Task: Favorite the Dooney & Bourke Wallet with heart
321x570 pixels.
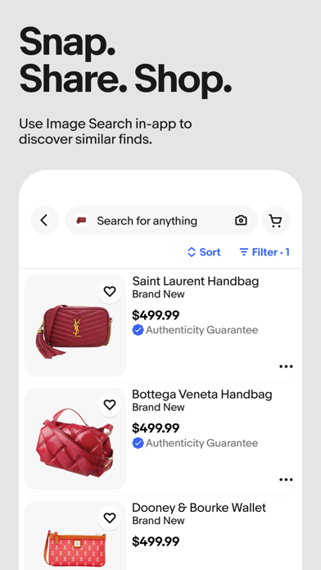Action: [110, 518]
